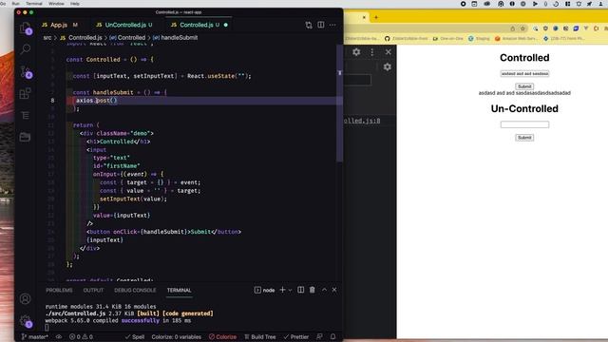Screen dimensions: 608x342
Task: Open a new browser tab
Action: (376, 17)
